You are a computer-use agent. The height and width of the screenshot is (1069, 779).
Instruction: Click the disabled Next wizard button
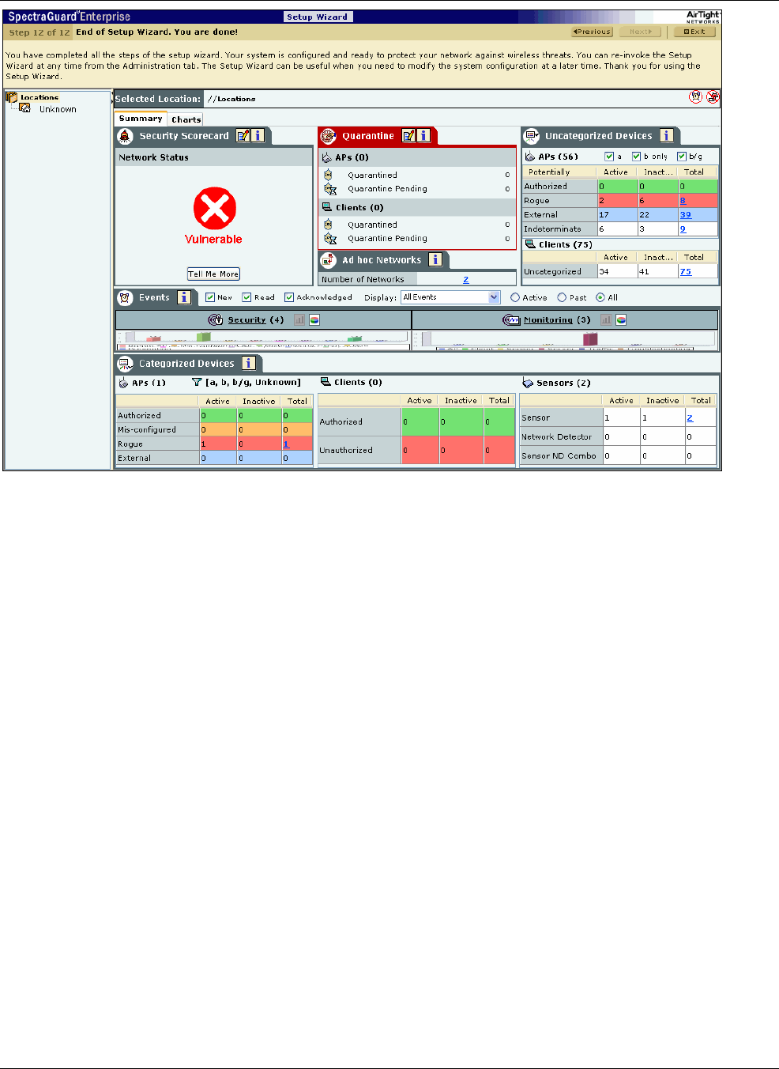(640, 32)
